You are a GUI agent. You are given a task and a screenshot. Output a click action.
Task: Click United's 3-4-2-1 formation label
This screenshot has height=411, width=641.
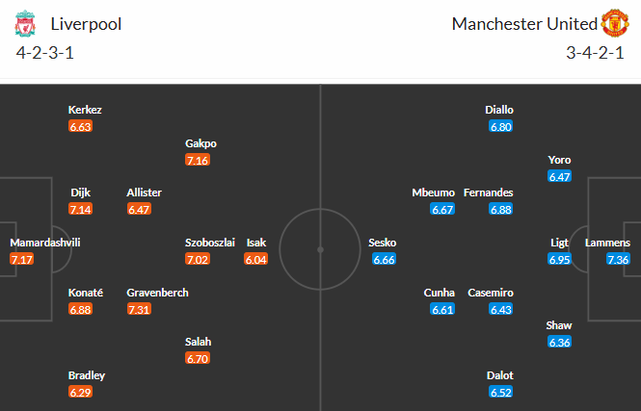tap(596, 53)
